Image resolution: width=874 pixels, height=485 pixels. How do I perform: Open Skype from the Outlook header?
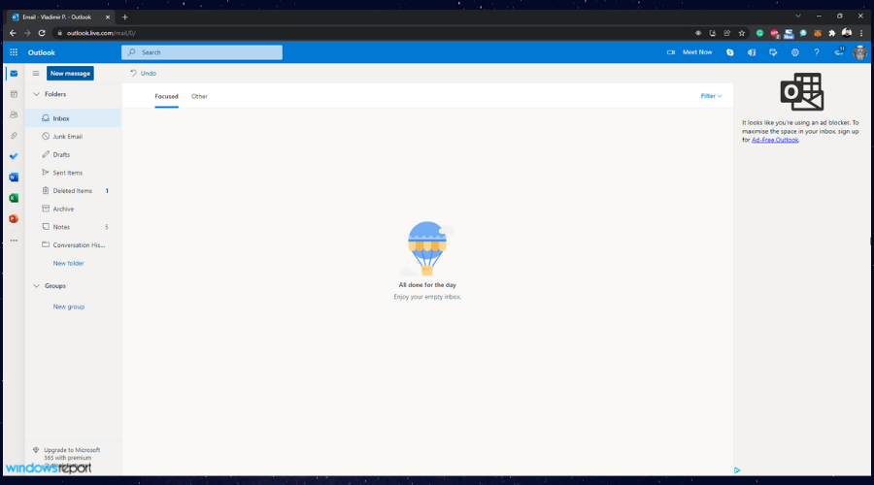(x=729, y=52)
